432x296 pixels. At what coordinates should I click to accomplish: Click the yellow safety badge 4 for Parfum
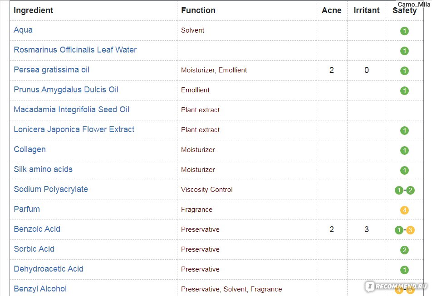pos(404,210)
